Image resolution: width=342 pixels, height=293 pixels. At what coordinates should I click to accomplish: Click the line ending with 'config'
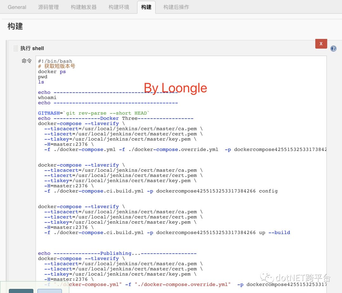click(161, 191)
